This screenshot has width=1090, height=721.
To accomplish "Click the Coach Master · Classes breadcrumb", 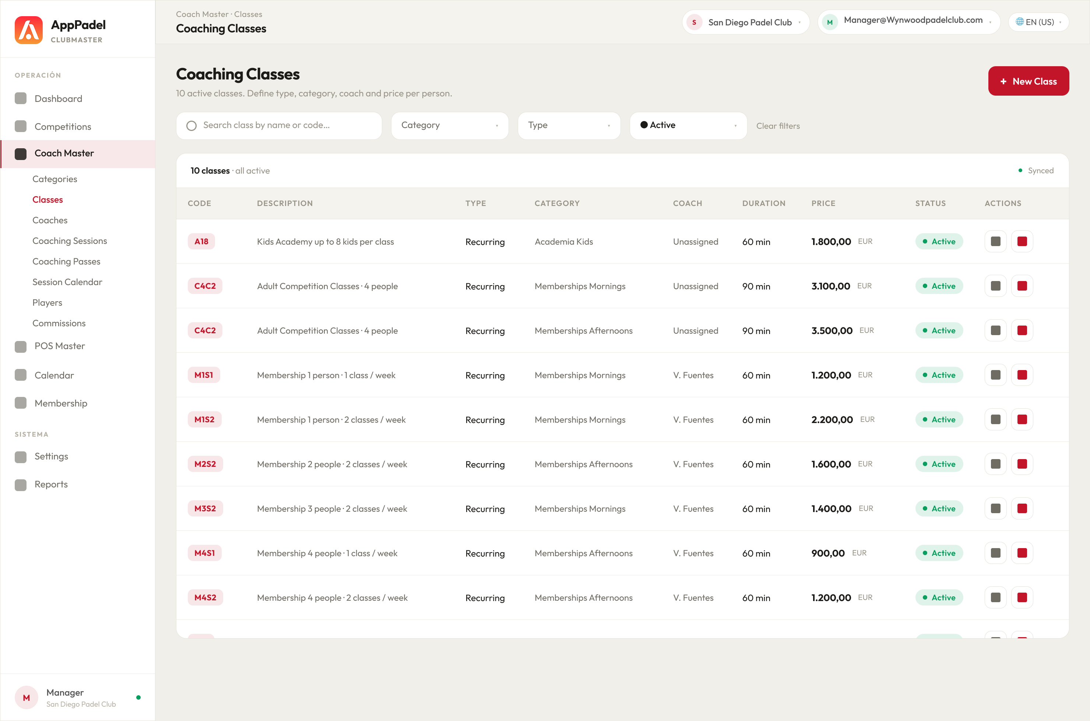I will 219,14.
